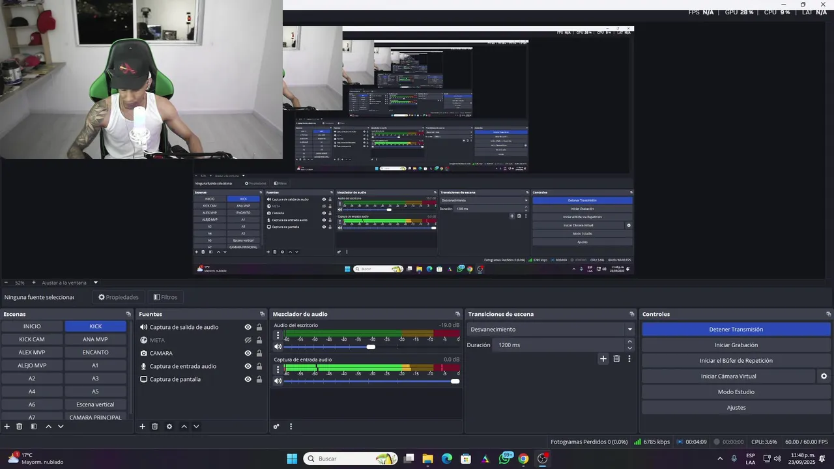Click Iniciar el Búfer de Repetición
Image resolution: width=834 pixels, height=469 pixels.
(736, 361)
